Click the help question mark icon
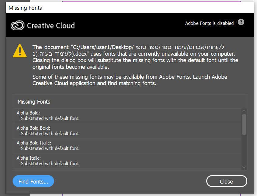The height and width of the screenshot is (196, 257). (241, 22)
